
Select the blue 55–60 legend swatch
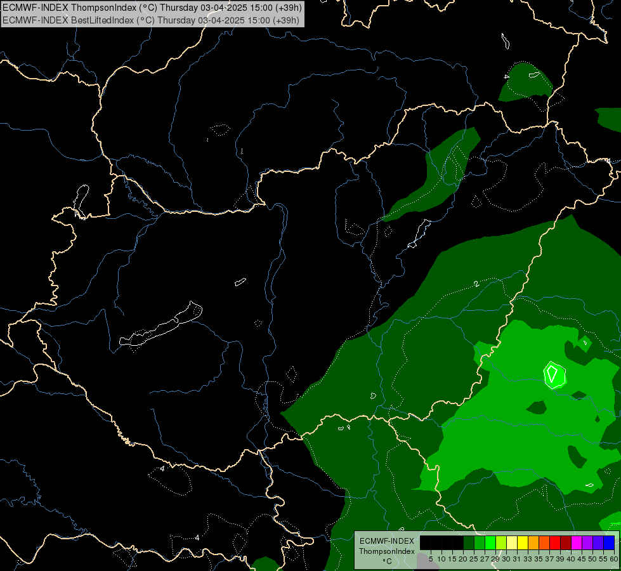(609, 542)
